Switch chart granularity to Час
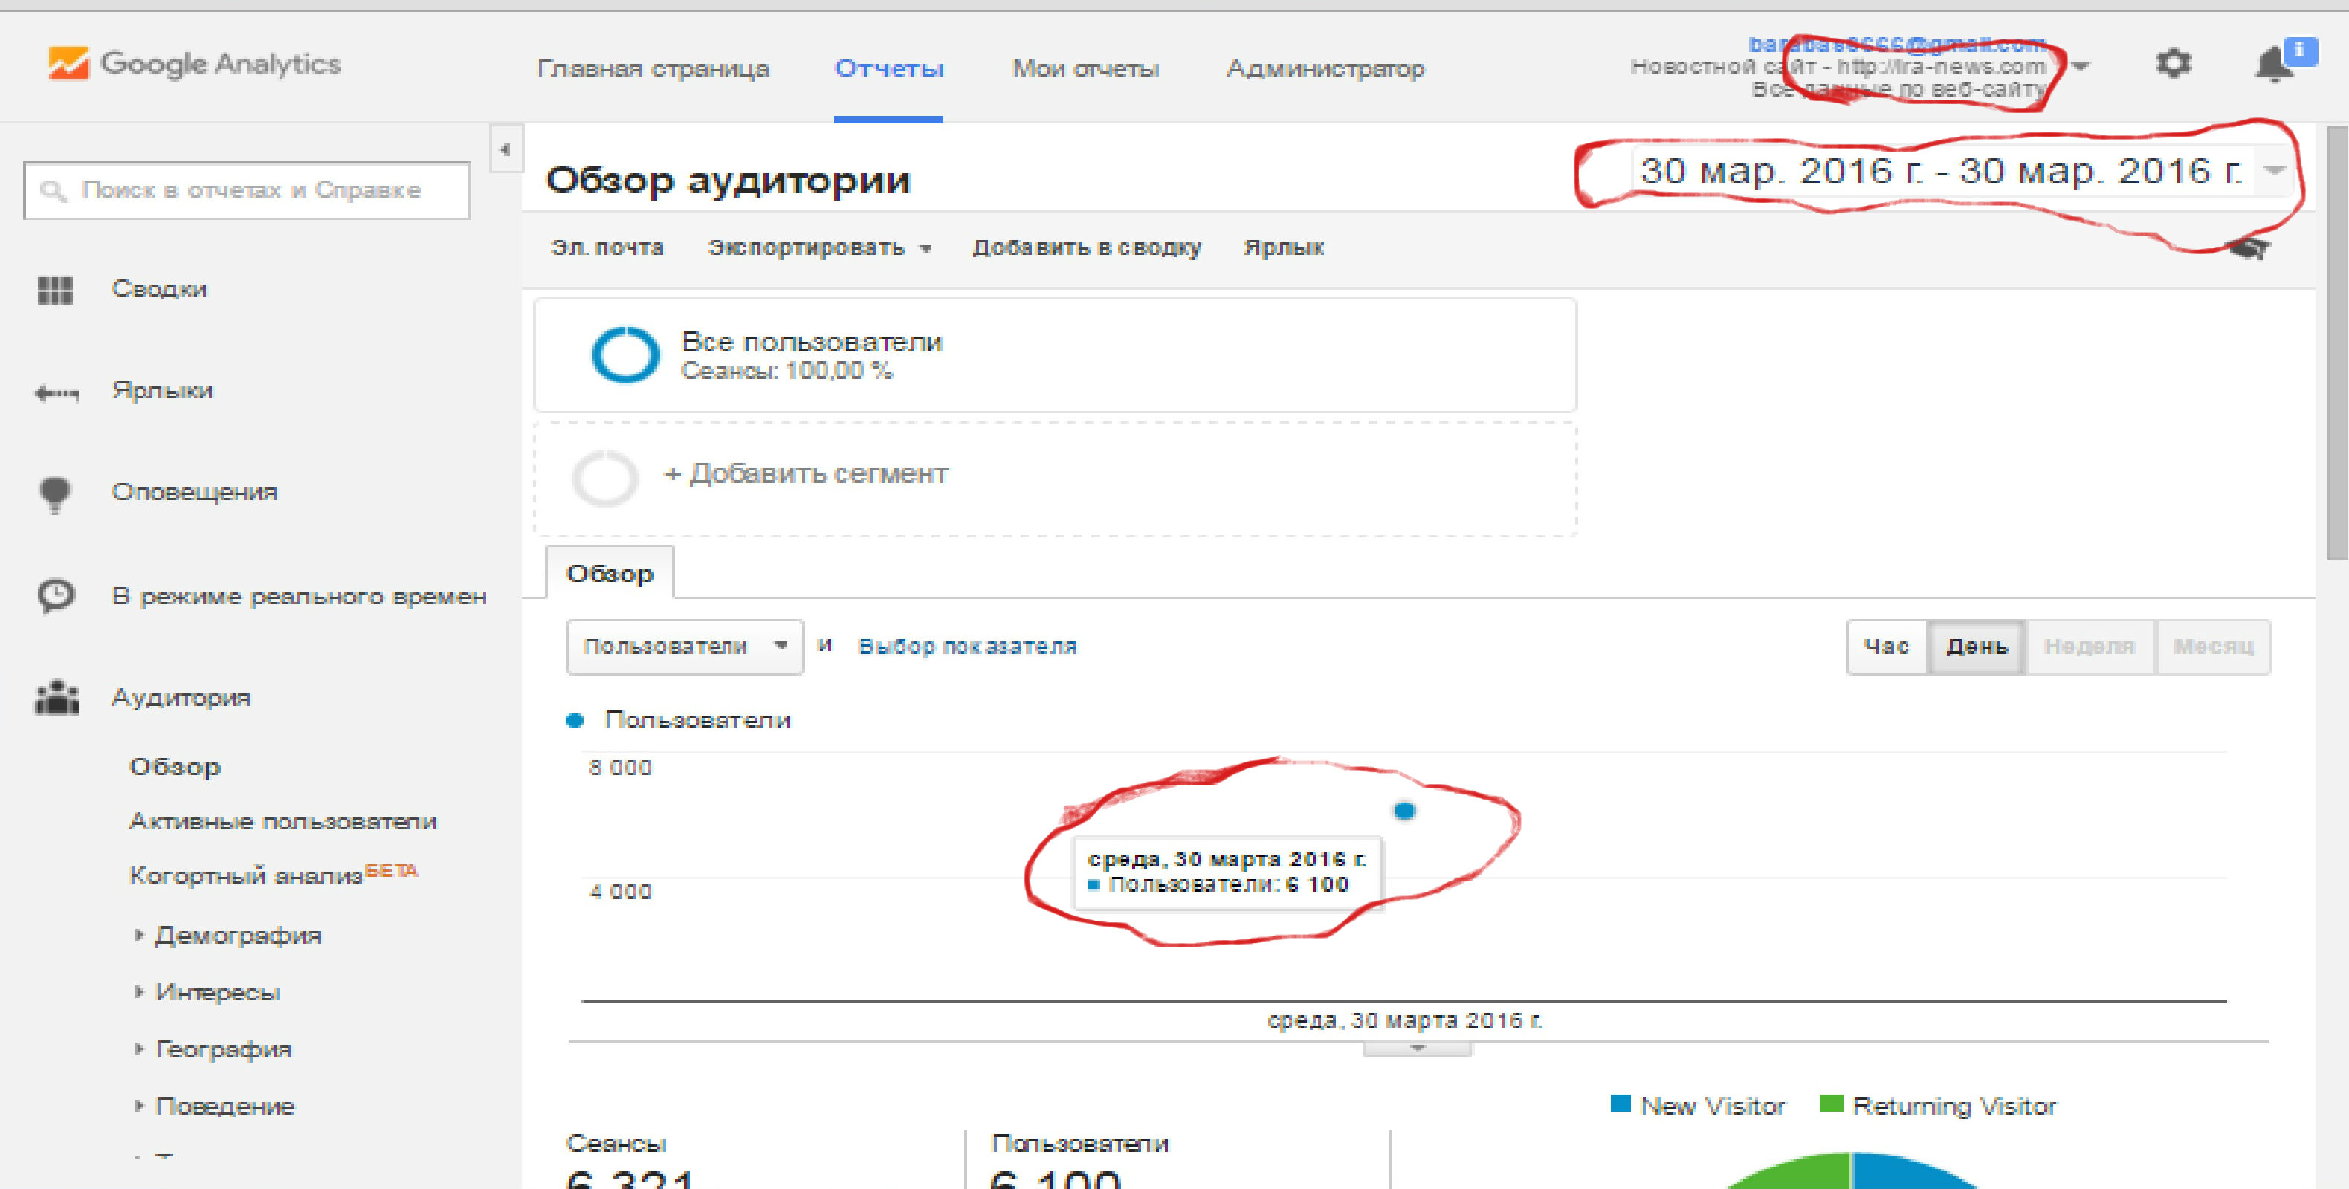 coord(1887,647)
